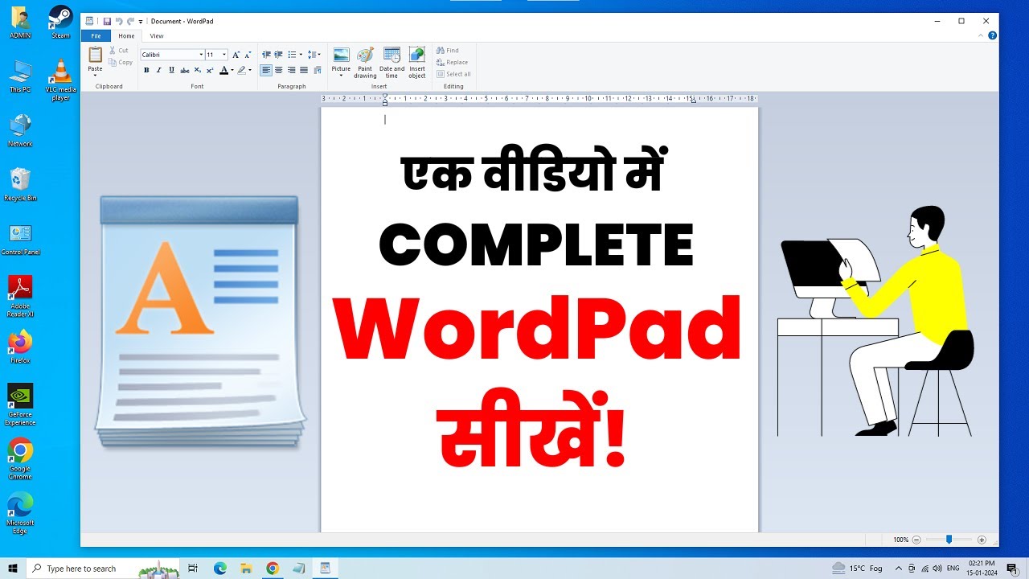Click zoom in plus button
The height and width of the screenshot is (579, 1029).
pos(982,540)
